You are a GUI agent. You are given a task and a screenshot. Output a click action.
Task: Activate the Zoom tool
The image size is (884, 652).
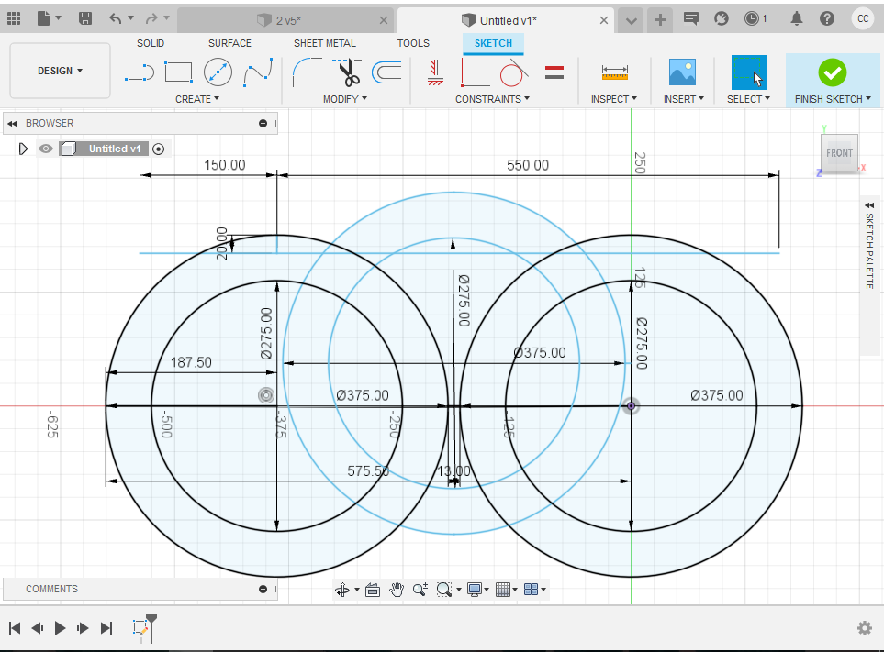coord(420,590)
